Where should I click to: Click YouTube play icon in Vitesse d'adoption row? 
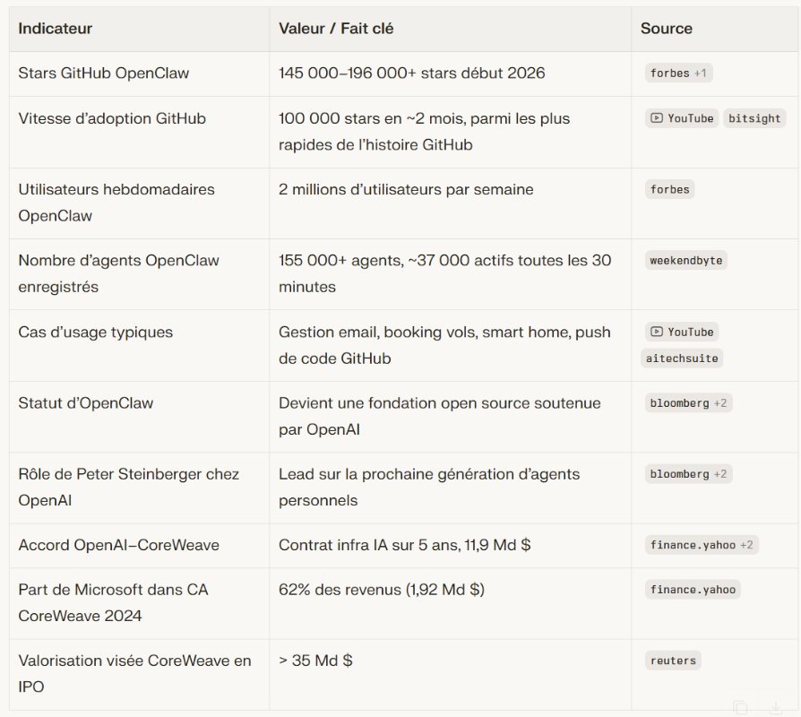[x=657, y=118]
